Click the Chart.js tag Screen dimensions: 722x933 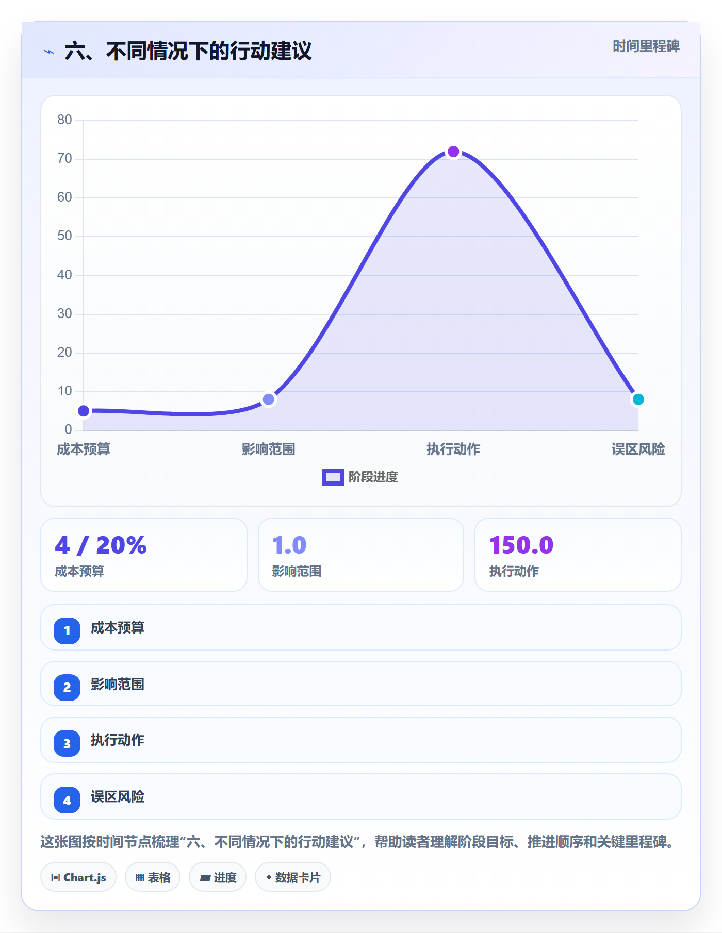coord(78,877)
